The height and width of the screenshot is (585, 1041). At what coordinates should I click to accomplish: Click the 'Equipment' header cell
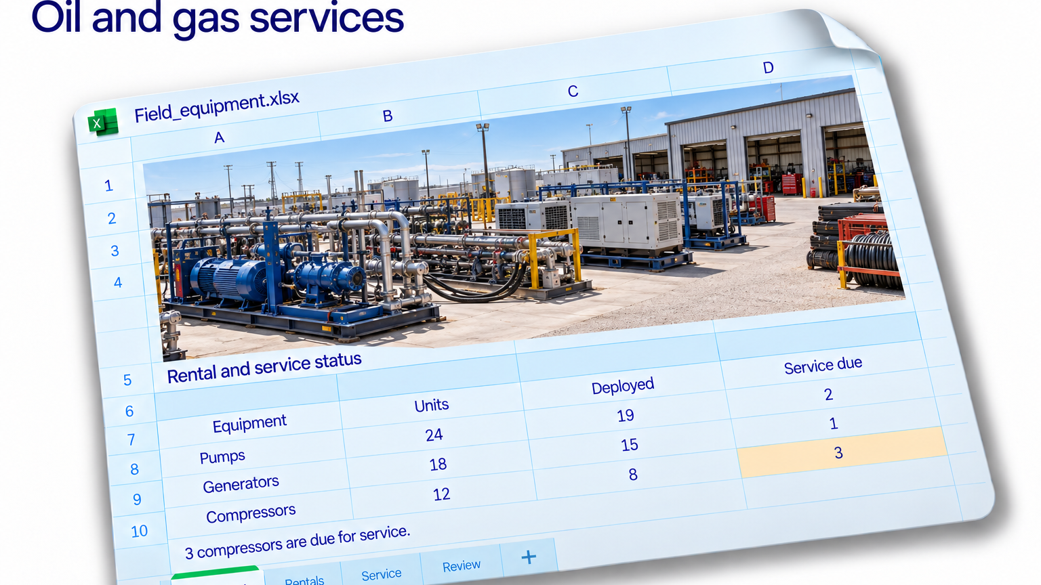click(249, 425)
